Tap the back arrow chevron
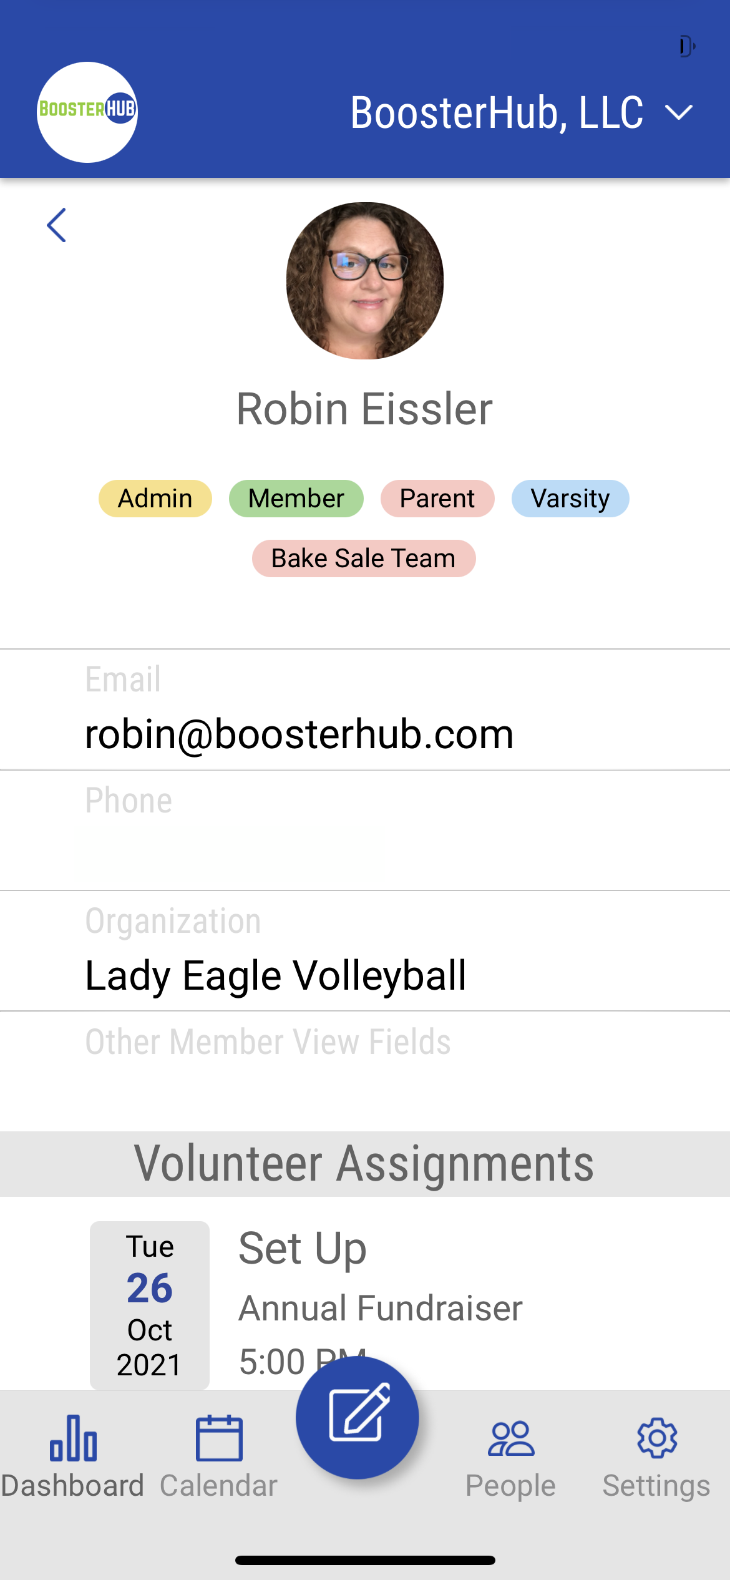The height and width of the screenshot is (1580, 730). pos(57,225)
